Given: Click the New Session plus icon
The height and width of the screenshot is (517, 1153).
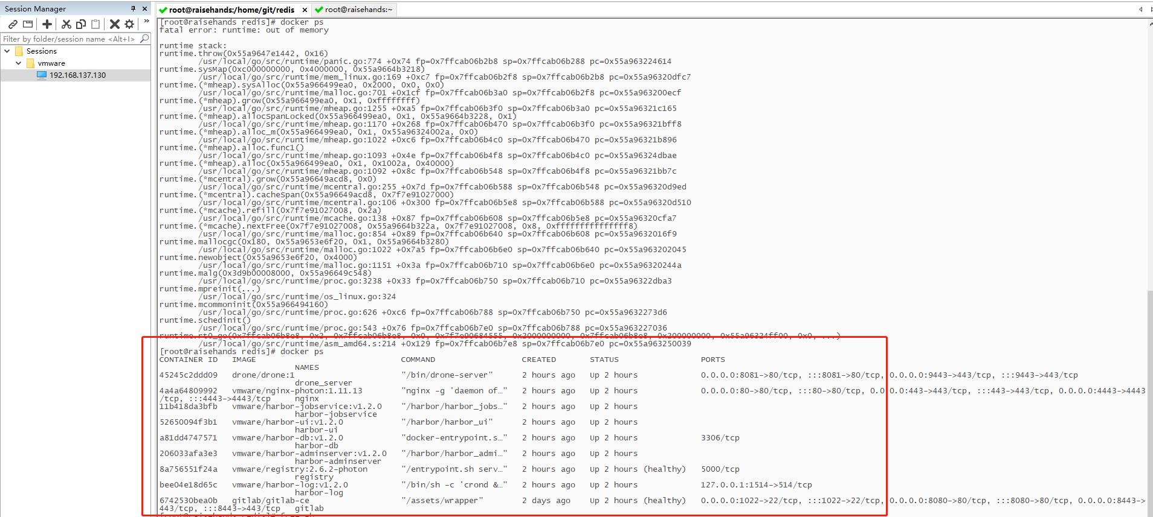Looking at the screenshot, I should pyautogui.click(x=47, y=24).
